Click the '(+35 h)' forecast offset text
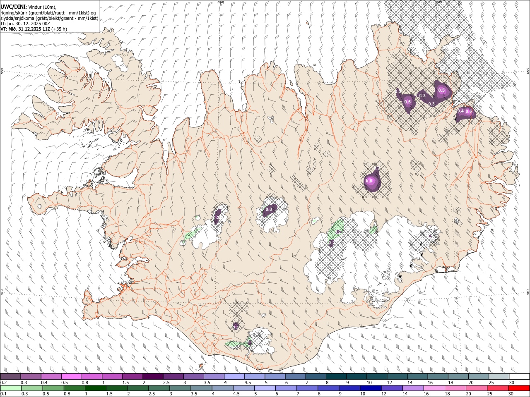 click(x=59, y=29)
